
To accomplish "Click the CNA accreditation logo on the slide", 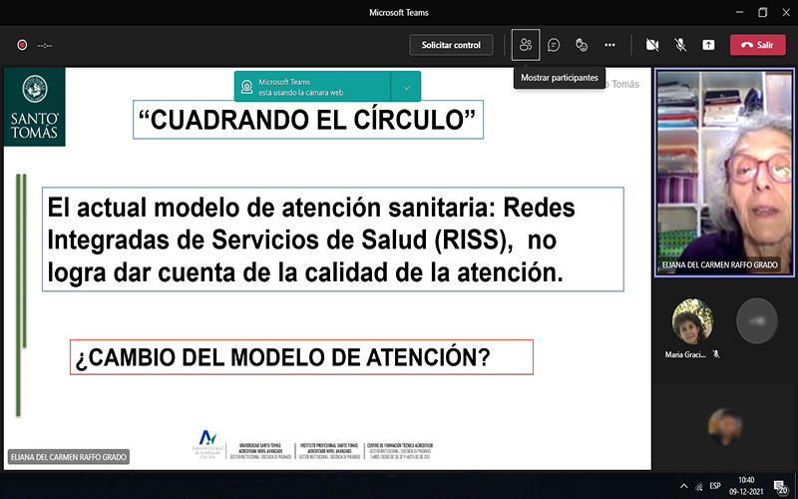I will click(x=207, y=444).
